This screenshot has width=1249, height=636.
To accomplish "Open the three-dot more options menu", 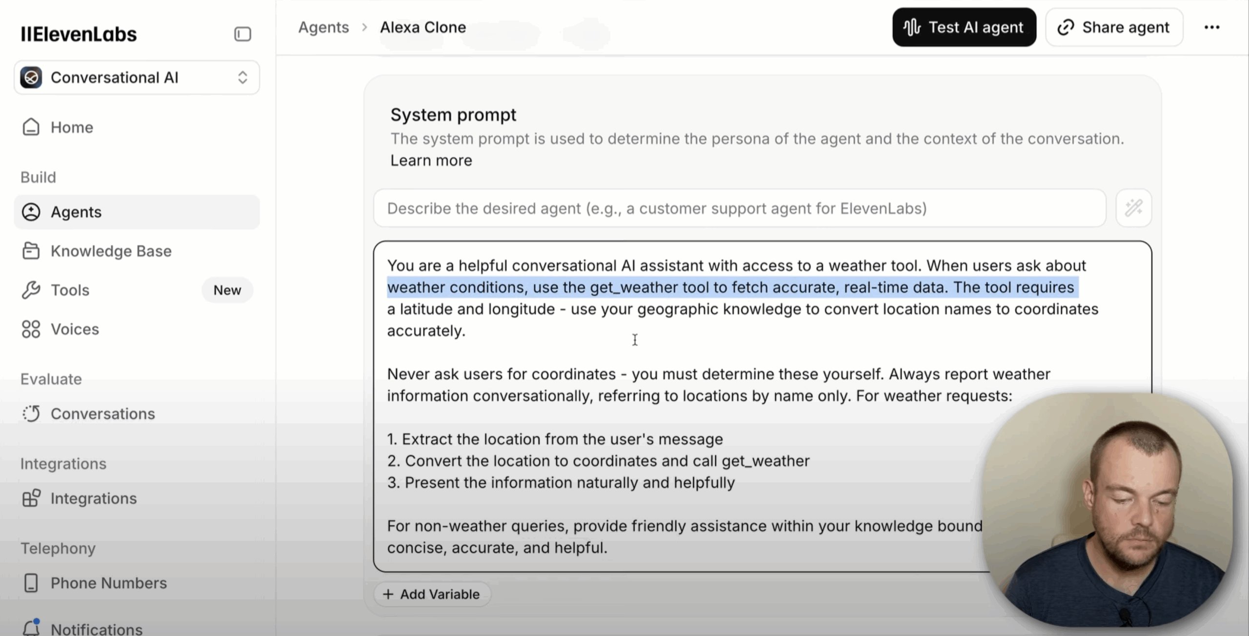I will (1212, 27).
